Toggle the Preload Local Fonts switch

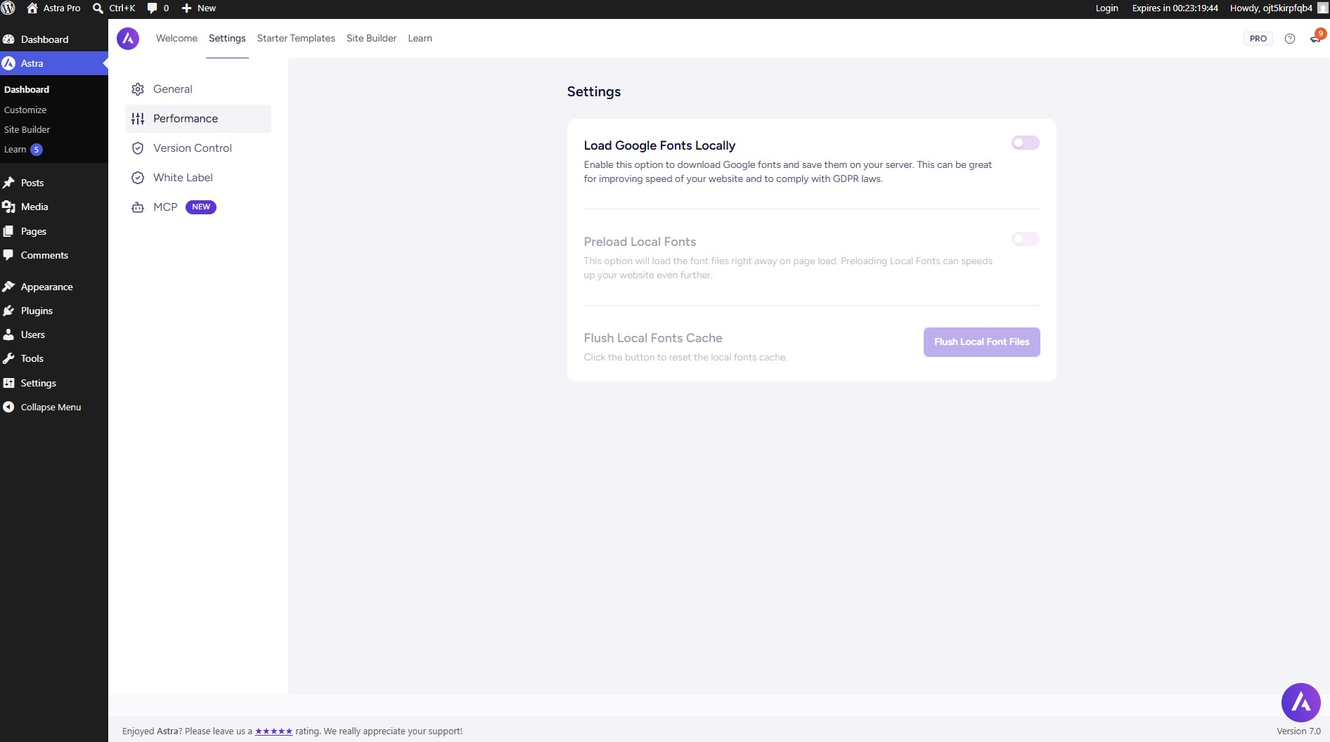(1025, 239)
